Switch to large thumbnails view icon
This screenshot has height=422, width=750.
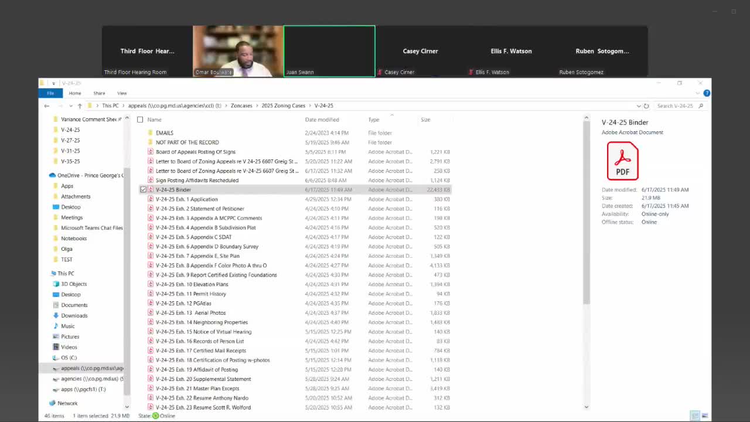[x=705, y=416]
